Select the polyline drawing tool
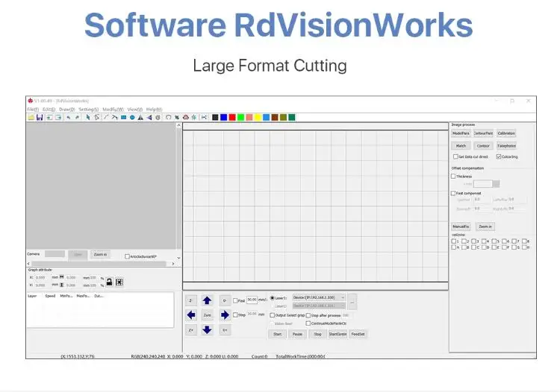Image resolution: width=560 pixels, height=392 pixels. point(114,117)
